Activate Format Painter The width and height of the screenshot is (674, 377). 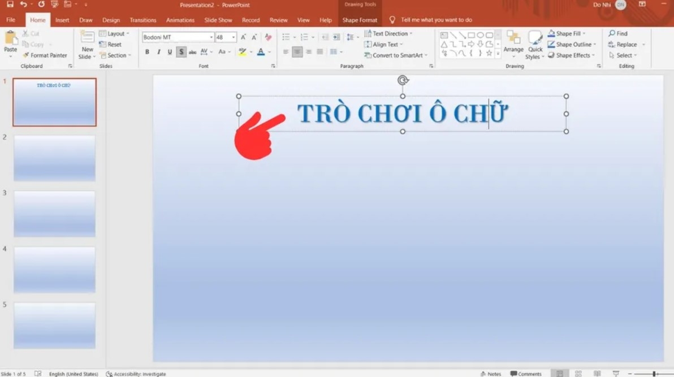[45, 55]
